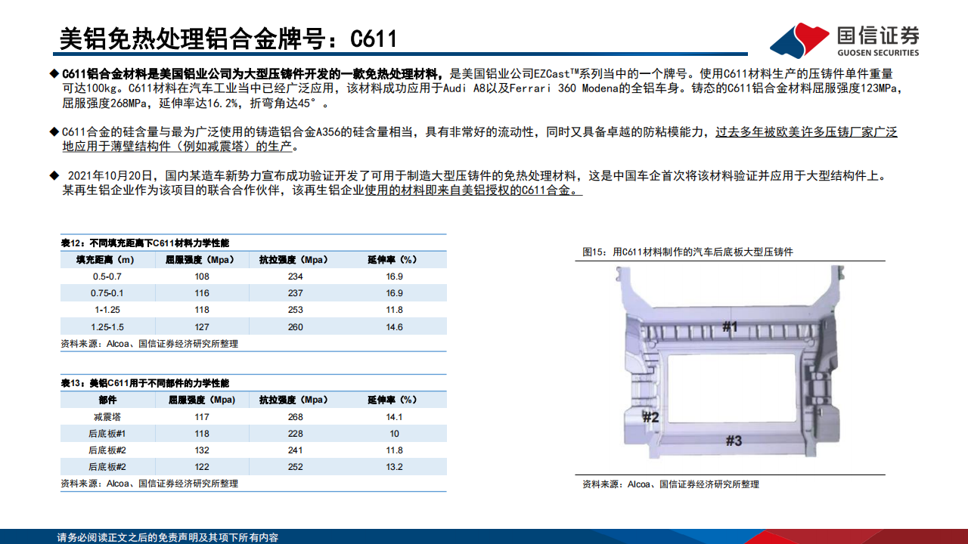Viewport: 968px width, 544px height.
Task: Click column header 部件 in Table 13
Action: coord(107,400)
